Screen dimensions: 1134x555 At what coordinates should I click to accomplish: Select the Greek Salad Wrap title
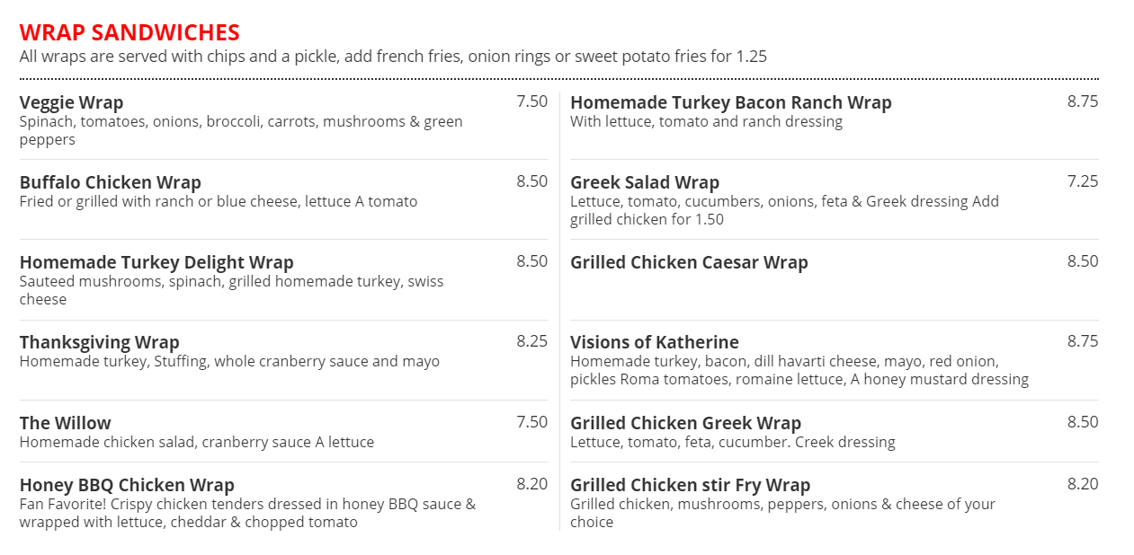(x=644, y=182)
